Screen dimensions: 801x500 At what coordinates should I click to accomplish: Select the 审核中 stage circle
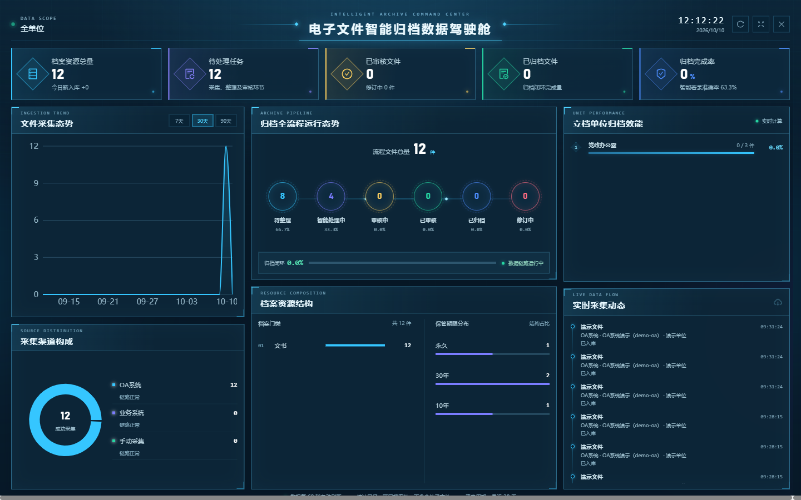[379, 196]
